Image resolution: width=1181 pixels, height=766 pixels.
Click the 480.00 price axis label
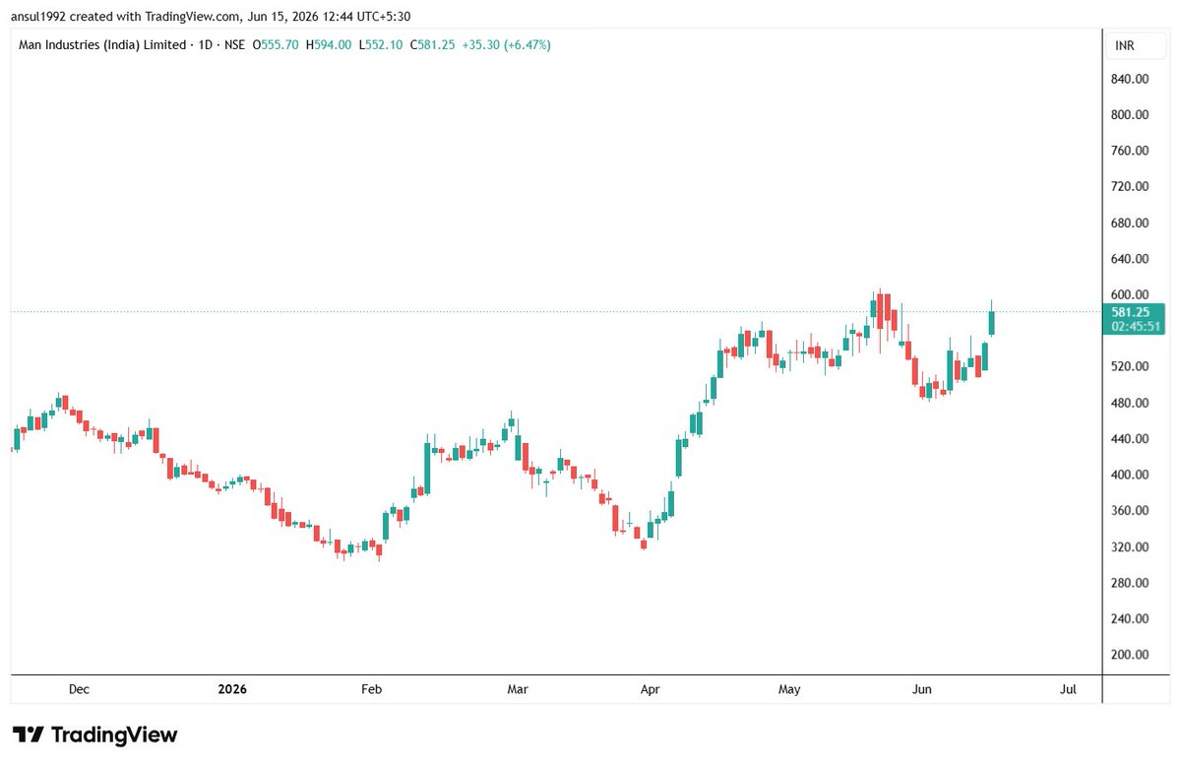click(1130, 403)
